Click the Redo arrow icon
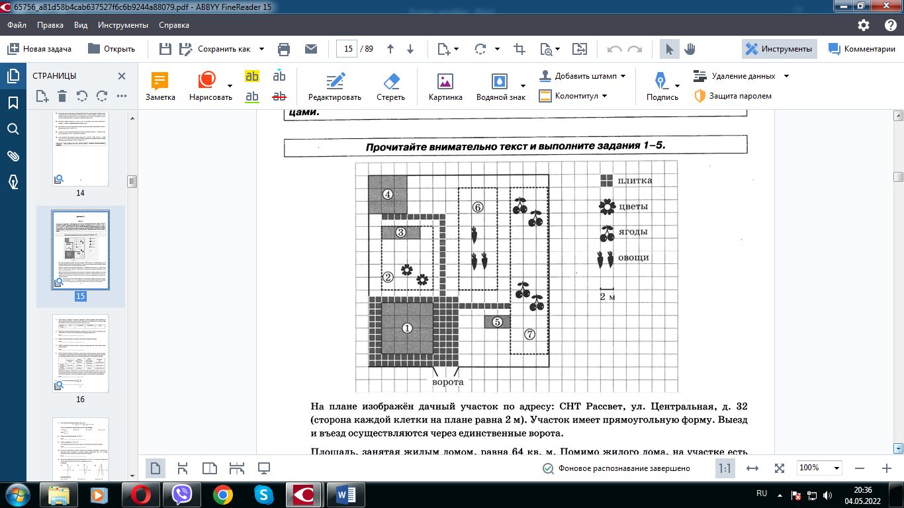This screenshot has width=904, height=508. click(635, 49)
